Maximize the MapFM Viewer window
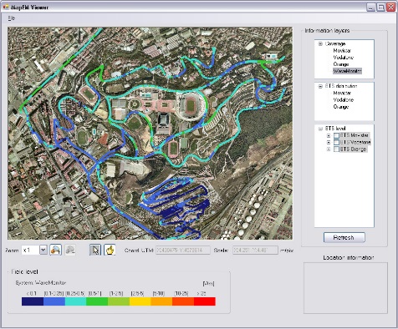This screenshot has height=329, width=398. pos(380,8)
